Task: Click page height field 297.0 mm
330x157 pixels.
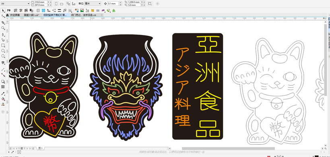Action: pyautogui.click(x=41, y=5)
